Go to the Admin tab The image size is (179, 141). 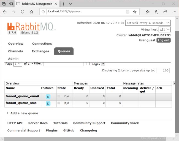[x=13, y=58]
